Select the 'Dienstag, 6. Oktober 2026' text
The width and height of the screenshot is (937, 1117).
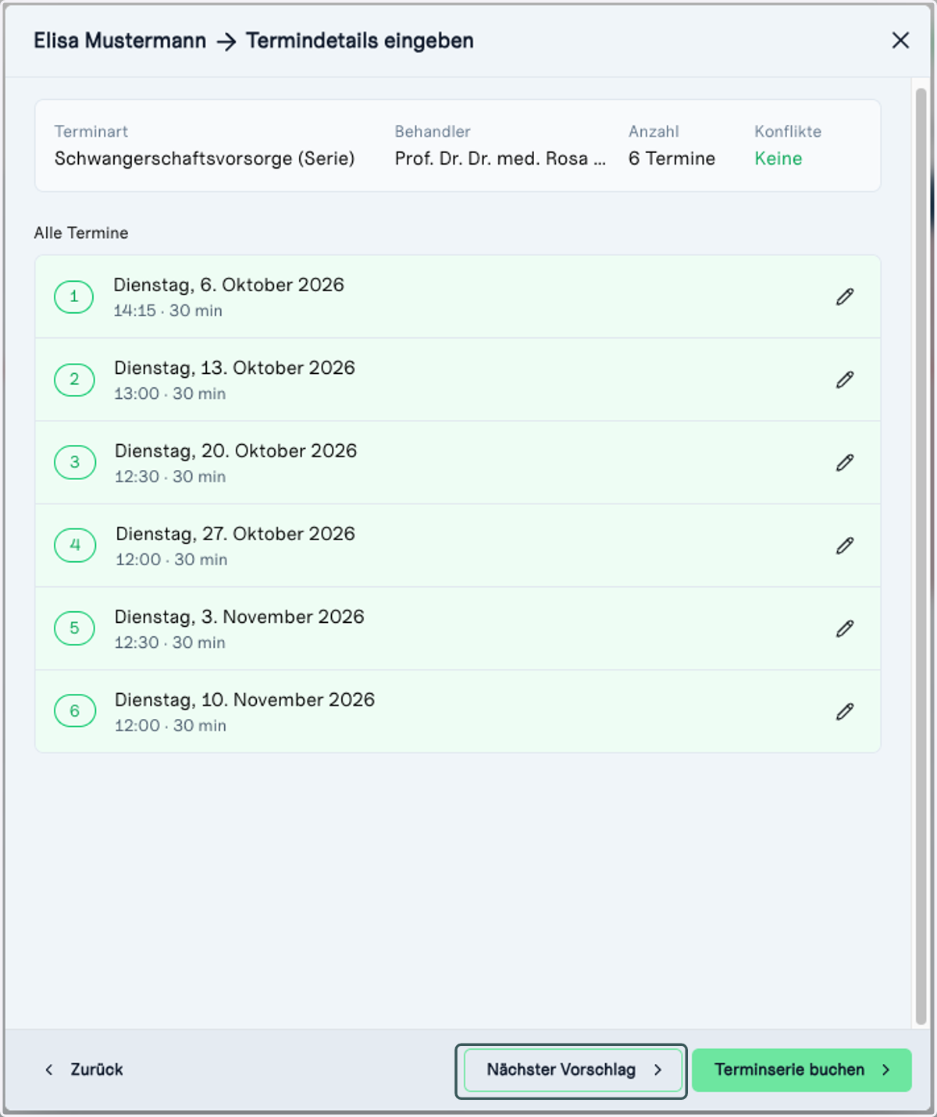click(x=229, y=285)
